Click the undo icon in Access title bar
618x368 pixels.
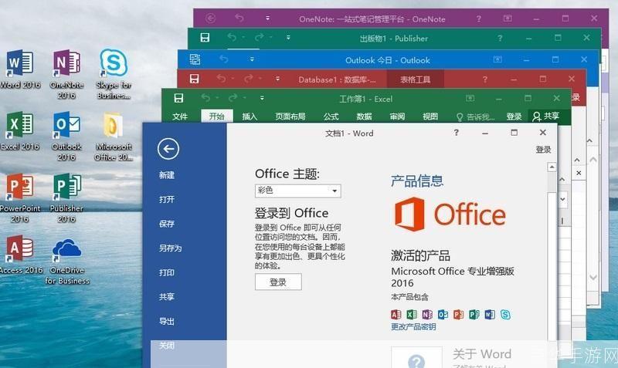coord(221,79)
